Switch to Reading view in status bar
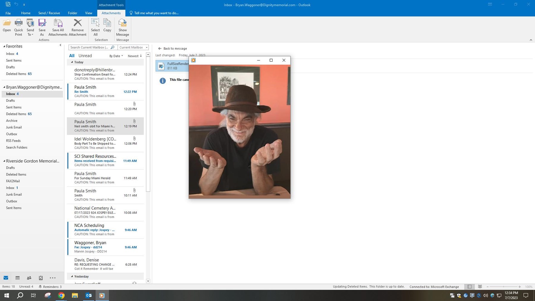This screenshot has width=535, height=301. tap(480, 287)
